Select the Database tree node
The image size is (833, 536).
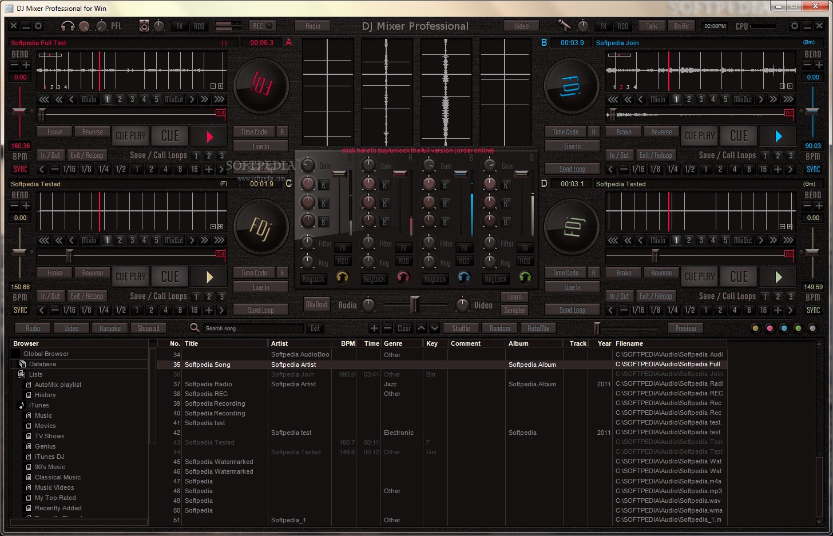coord(42,364)
